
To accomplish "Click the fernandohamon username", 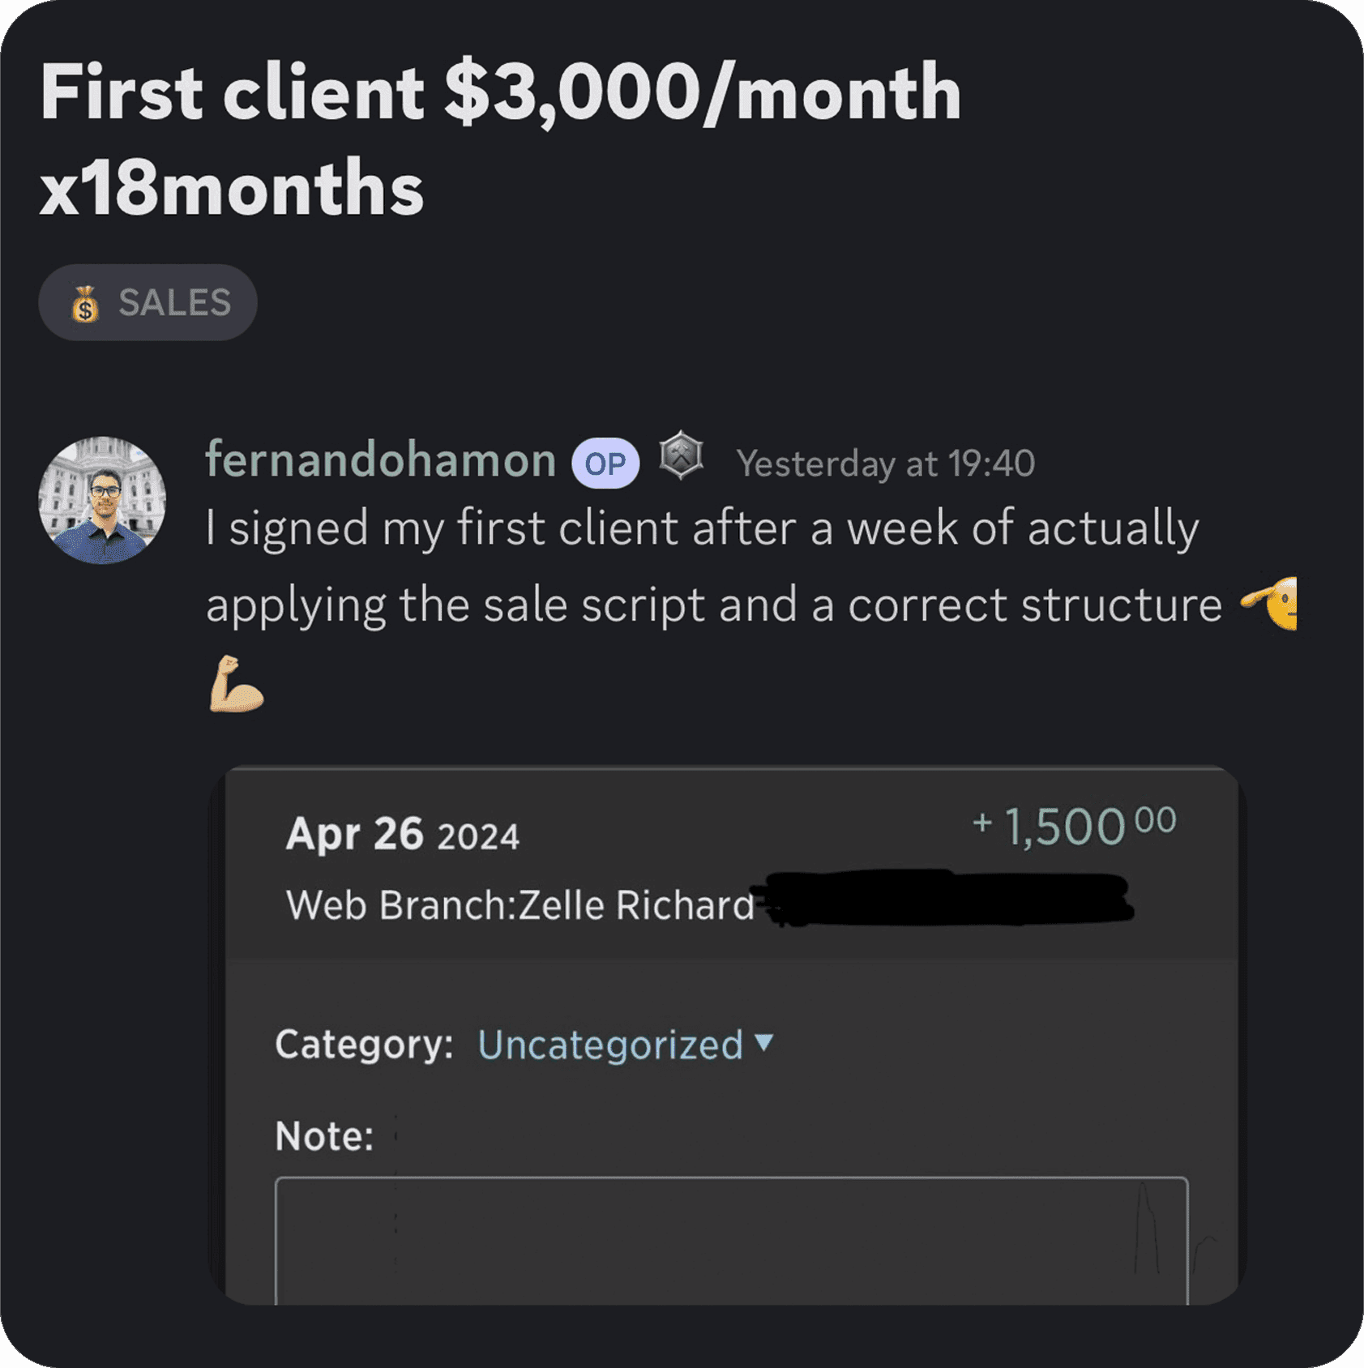I will (381, 460).
